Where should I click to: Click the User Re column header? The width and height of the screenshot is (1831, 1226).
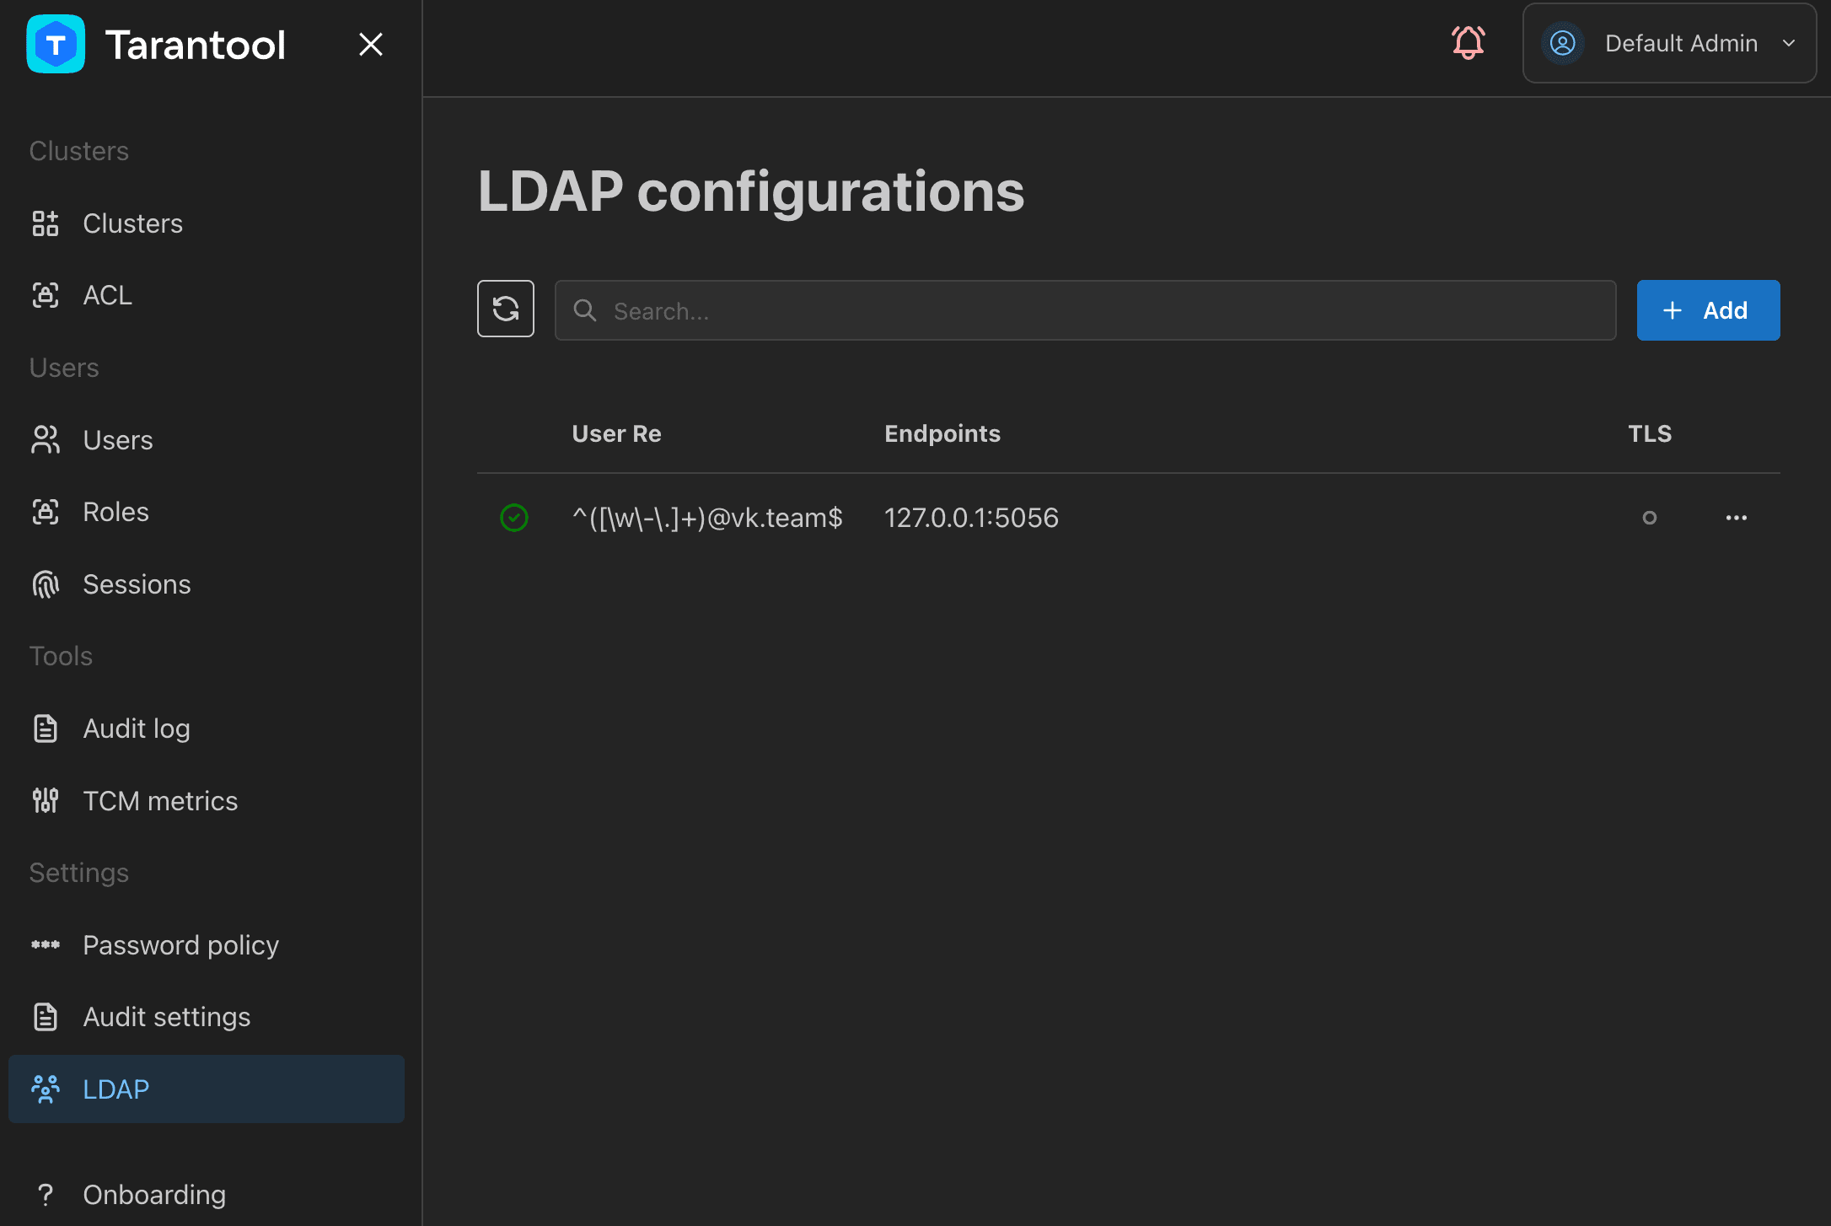point(617,433)
